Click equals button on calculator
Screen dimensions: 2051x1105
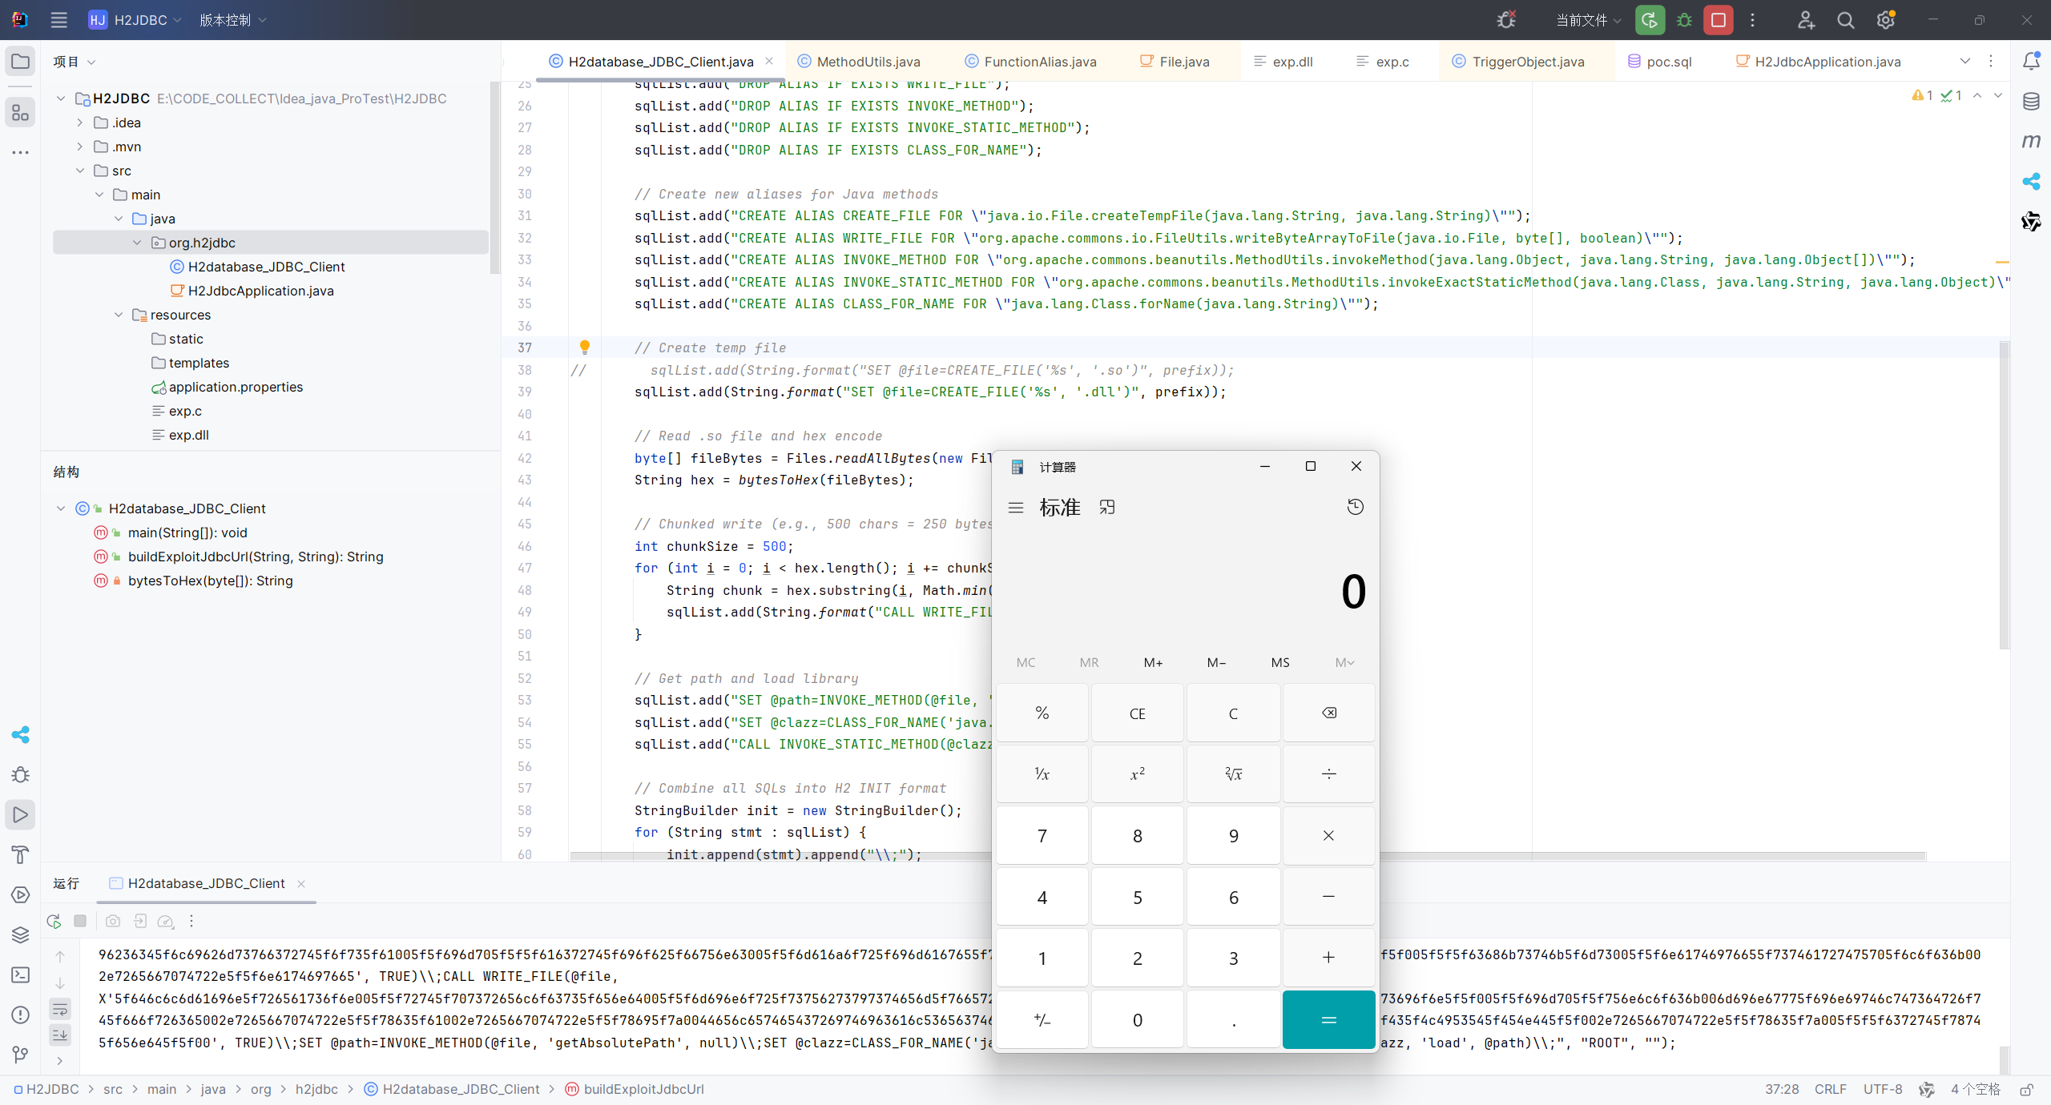pos(1328,1019)
